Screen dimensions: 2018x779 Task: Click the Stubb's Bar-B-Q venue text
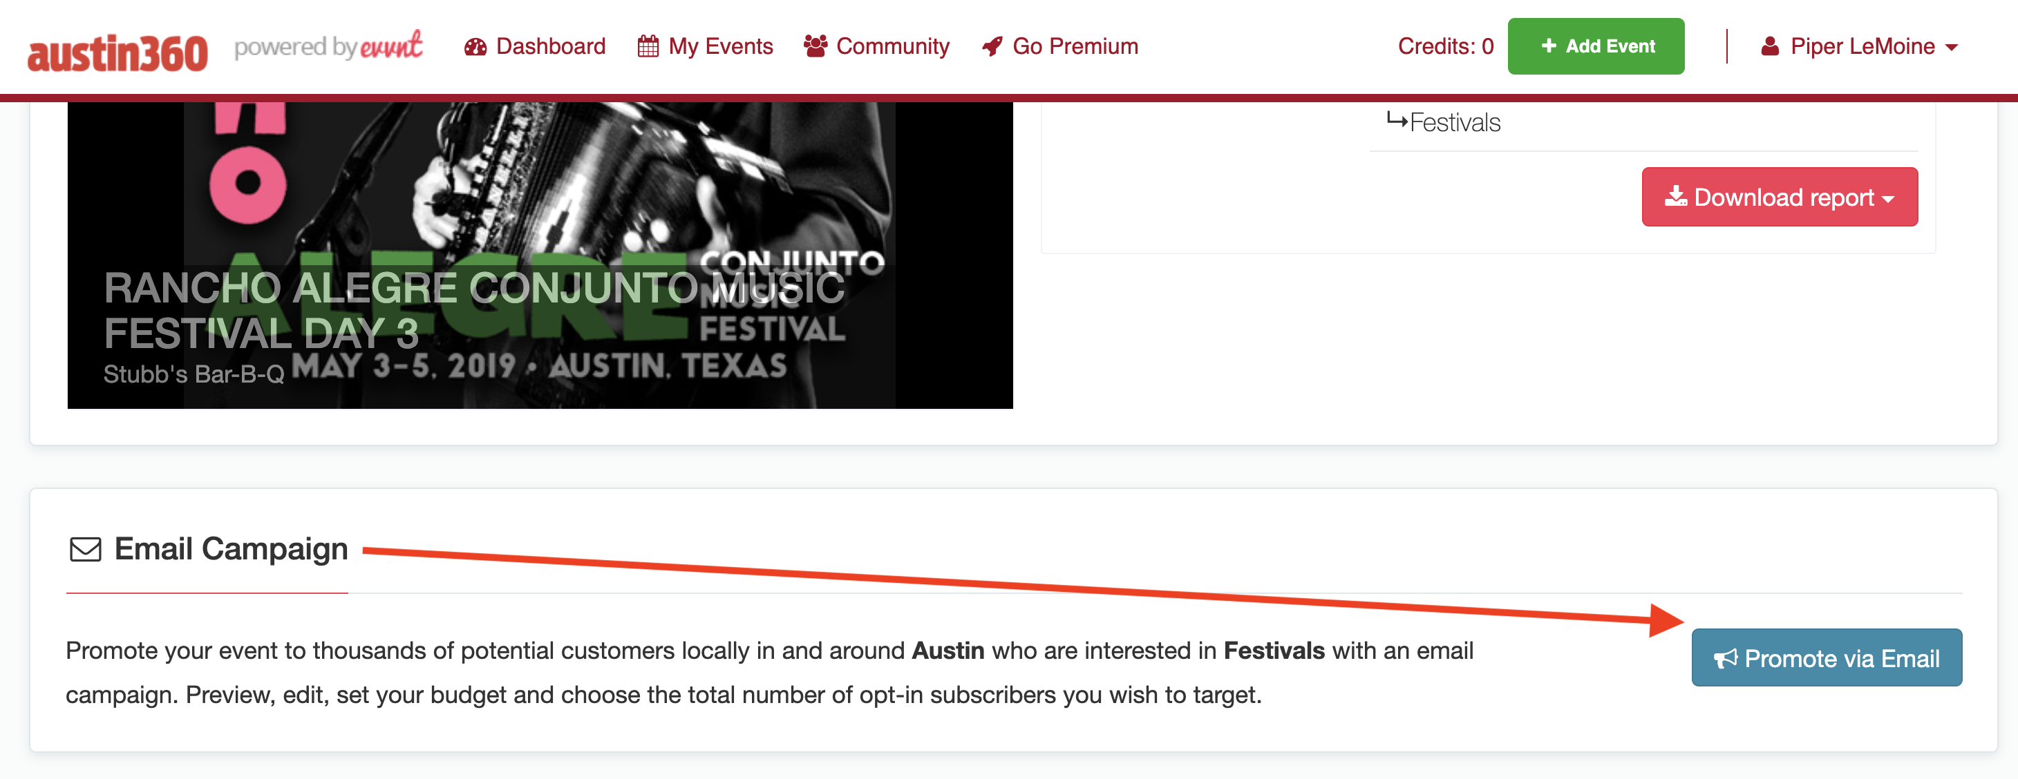coord(194,374)
